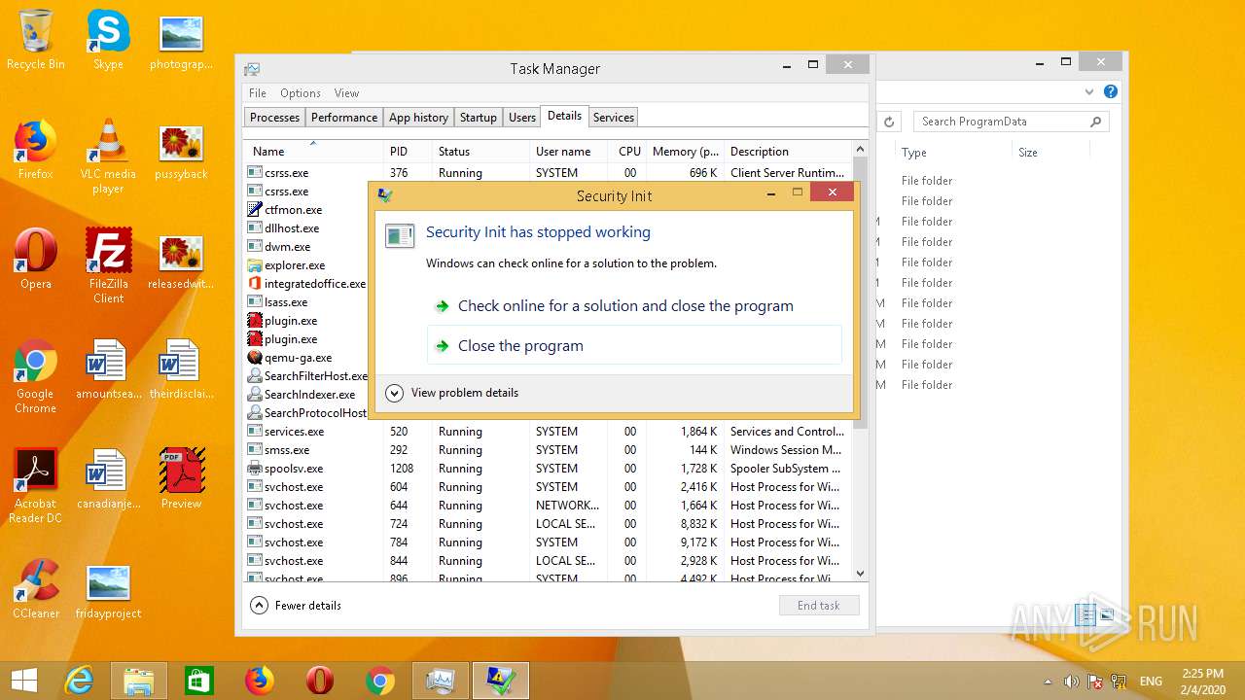Sort by the Description column header
This screenshot has height=700, width=1245.
pyautogui.click(x=788, y=152)
